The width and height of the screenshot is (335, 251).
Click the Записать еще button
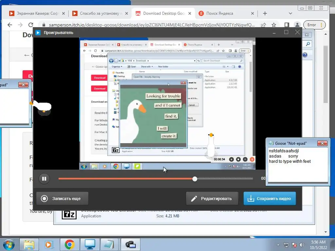pyautogui.click(x=62, y=198)
